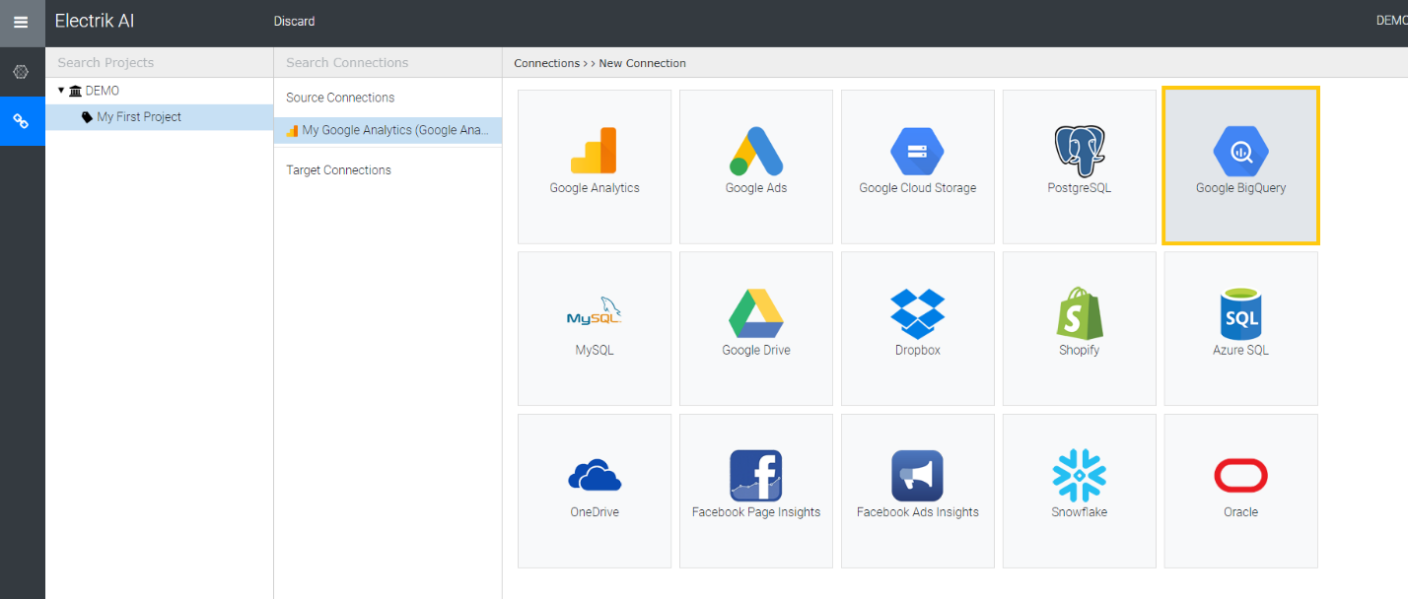This screenshot has height=599, width=1408.
Task: Open the hamburger navigation menu
Action: click(21, 21)
